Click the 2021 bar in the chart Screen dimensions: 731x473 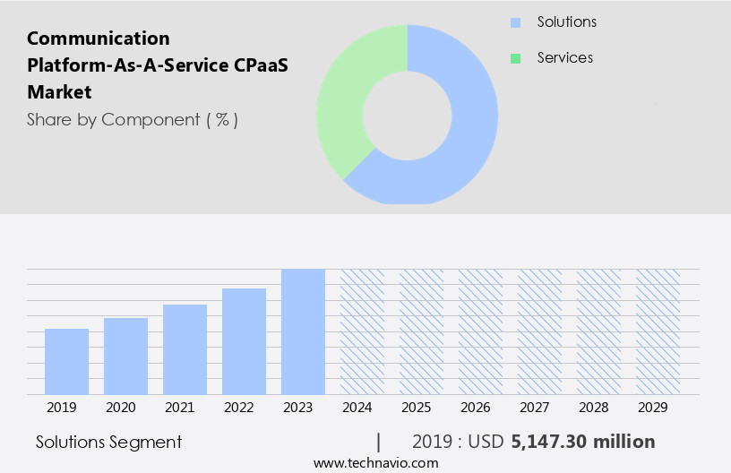pyautogui.click(x=185, y=349)
